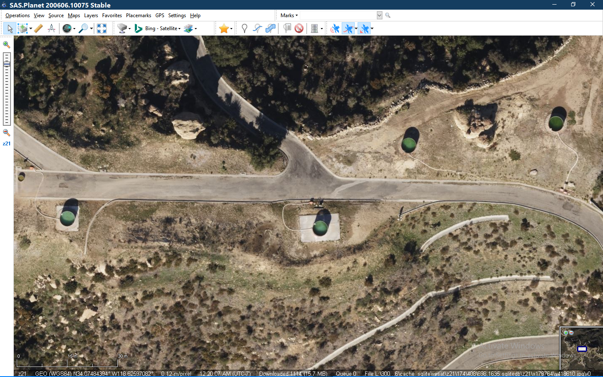The image size is (603, 377).
Task: Open the map search magnifier tool
Action: point(83,28)
